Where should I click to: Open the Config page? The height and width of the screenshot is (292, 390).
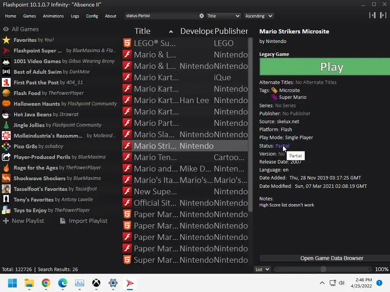point(92,16)
